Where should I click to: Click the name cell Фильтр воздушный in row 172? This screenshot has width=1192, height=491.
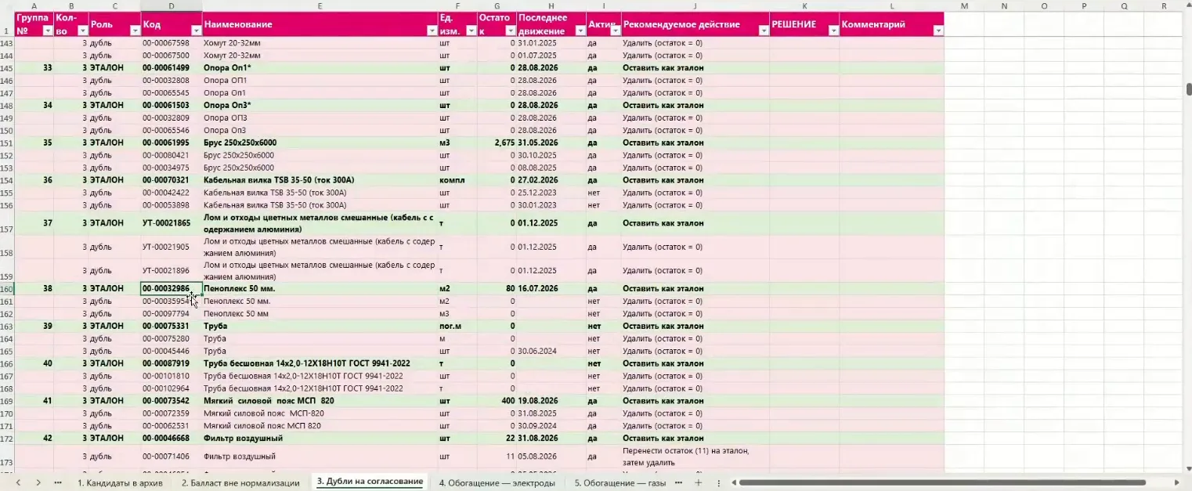tap(320, 438)
